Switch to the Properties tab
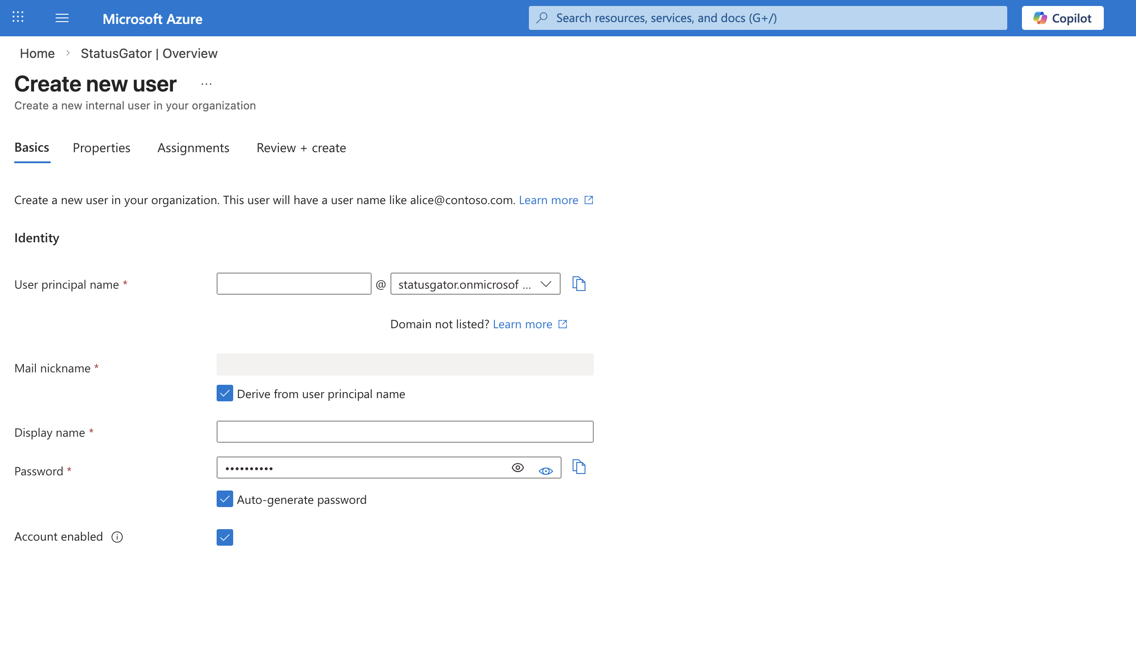 [x=102, y=148]
